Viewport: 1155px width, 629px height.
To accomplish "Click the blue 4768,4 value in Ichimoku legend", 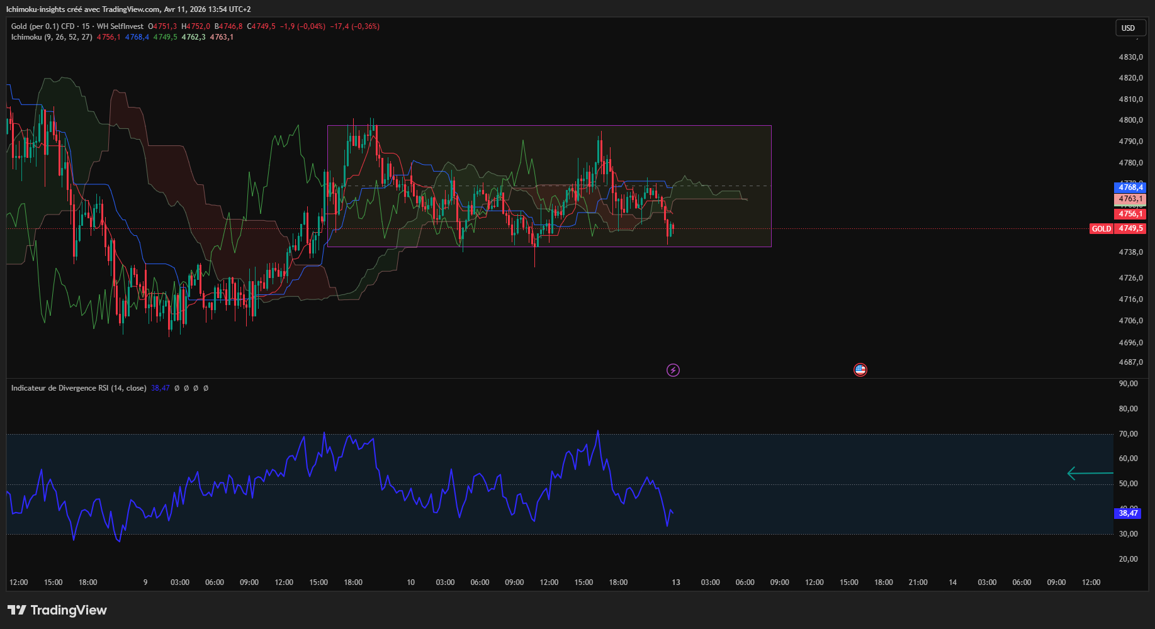I will 137,37.
